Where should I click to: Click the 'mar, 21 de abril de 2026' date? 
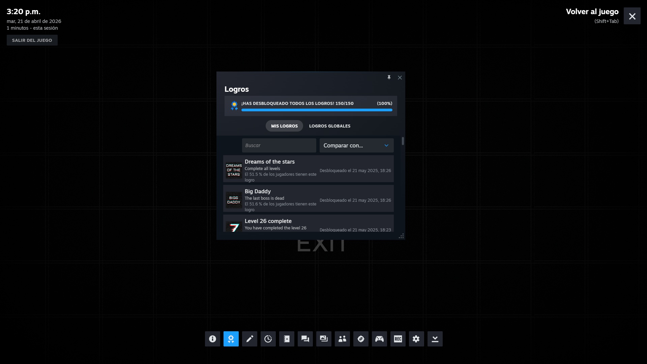pyautogui.click(x=34, y=21)
